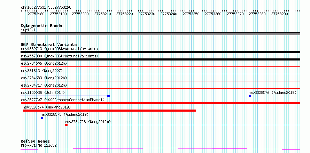This screenshot has height=153, width=310.
Task: Open variant esv2734683 (Wong2012b)
Action: pyautogui.click(x=44, y=78)
